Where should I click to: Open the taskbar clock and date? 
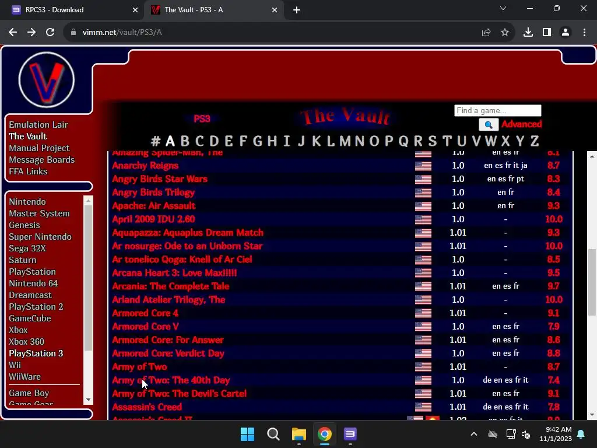(x=556, y=434)
